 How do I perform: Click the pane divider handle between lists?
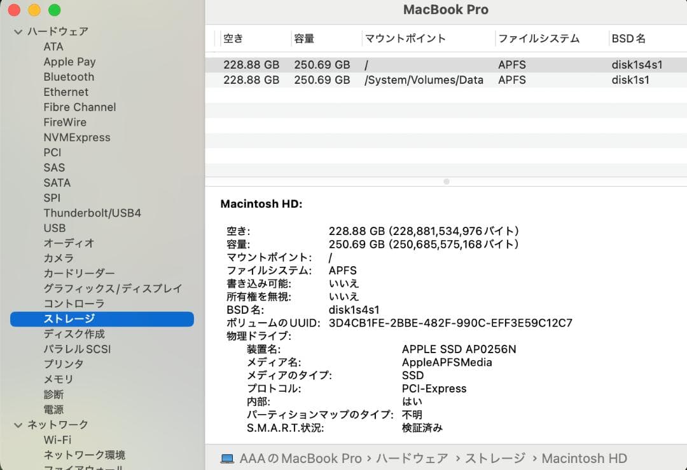point(446,181)
